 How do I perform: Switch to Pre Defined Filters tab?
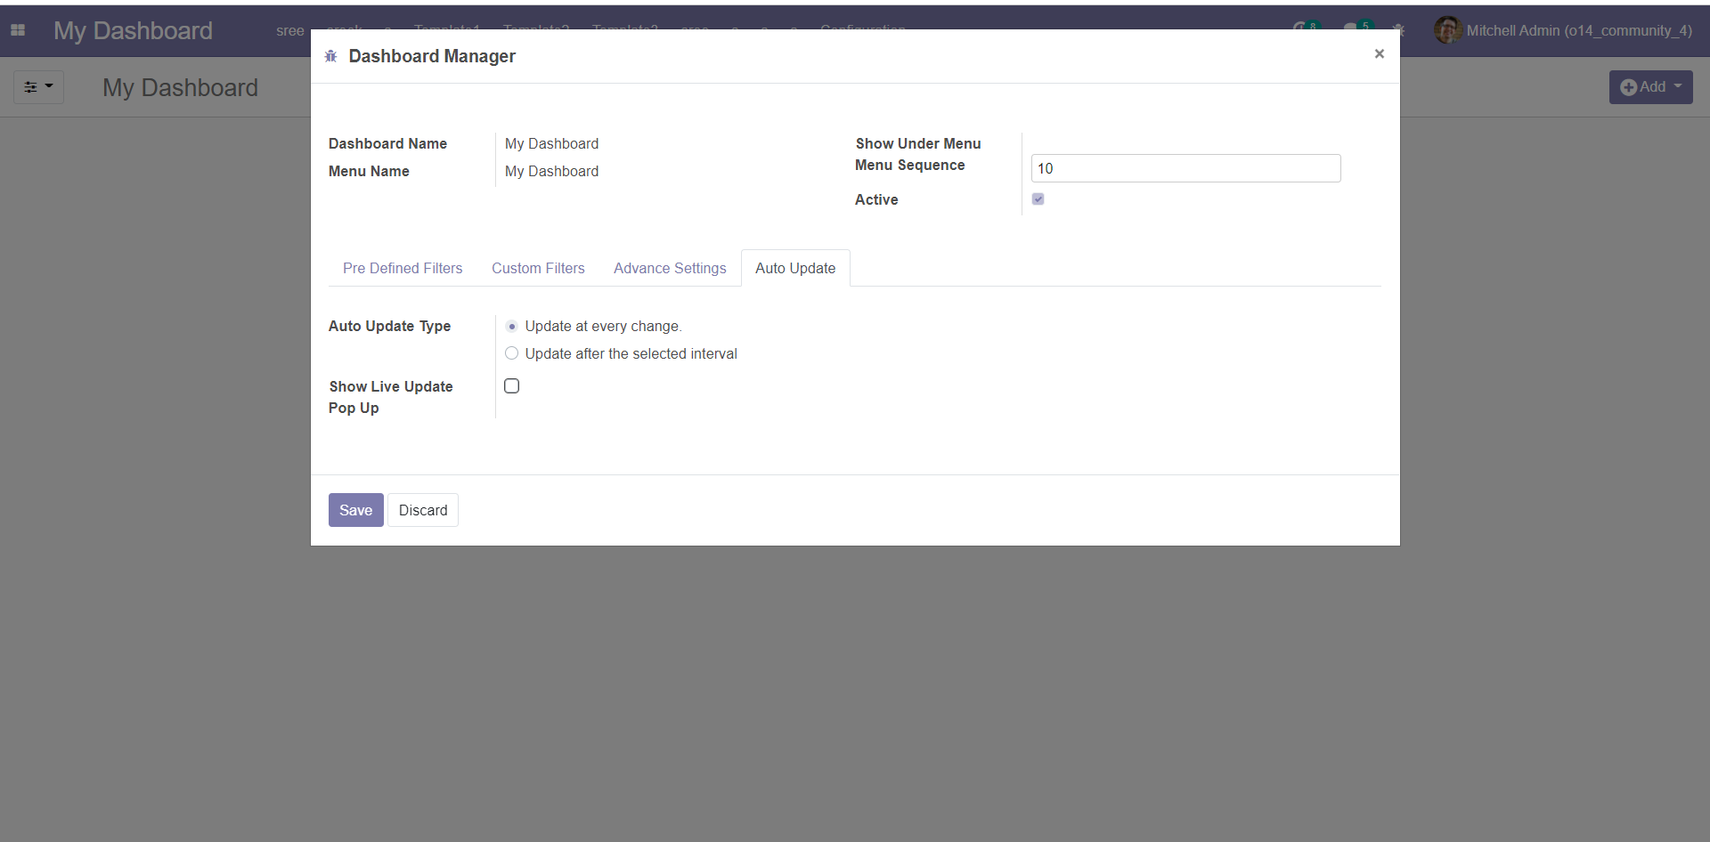tap(403, 269)
